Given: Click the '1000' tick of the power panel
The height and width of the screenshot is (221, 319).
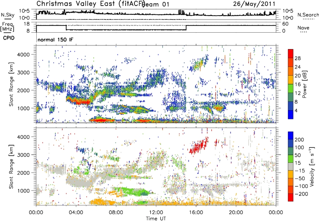Looking at the screenshot, I should pyautogui.click(x=23, y=108).
